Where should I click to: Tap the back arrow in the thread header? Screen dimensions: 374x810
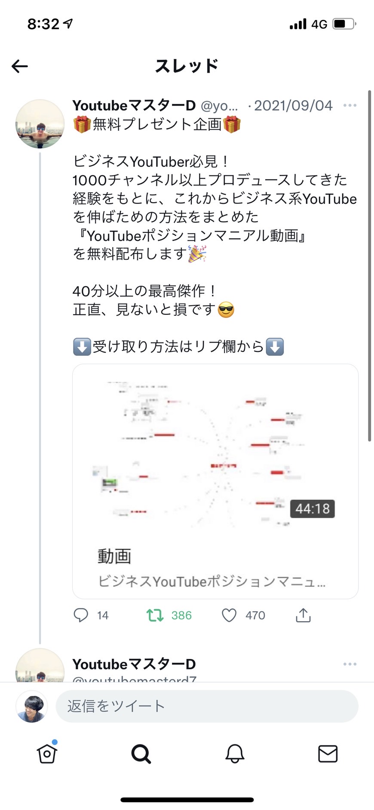pyautogui.click(x=20, y=66)
